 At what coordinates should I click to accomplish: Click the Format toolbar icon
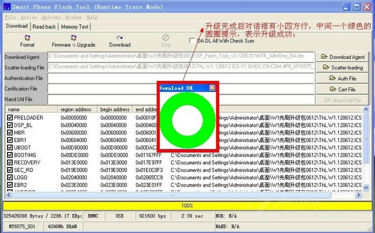[27, 40]
